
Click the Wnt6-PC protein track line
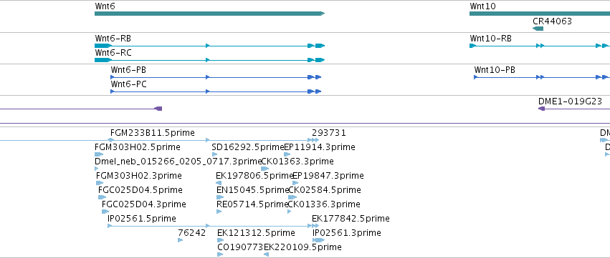tap(216, 91)
